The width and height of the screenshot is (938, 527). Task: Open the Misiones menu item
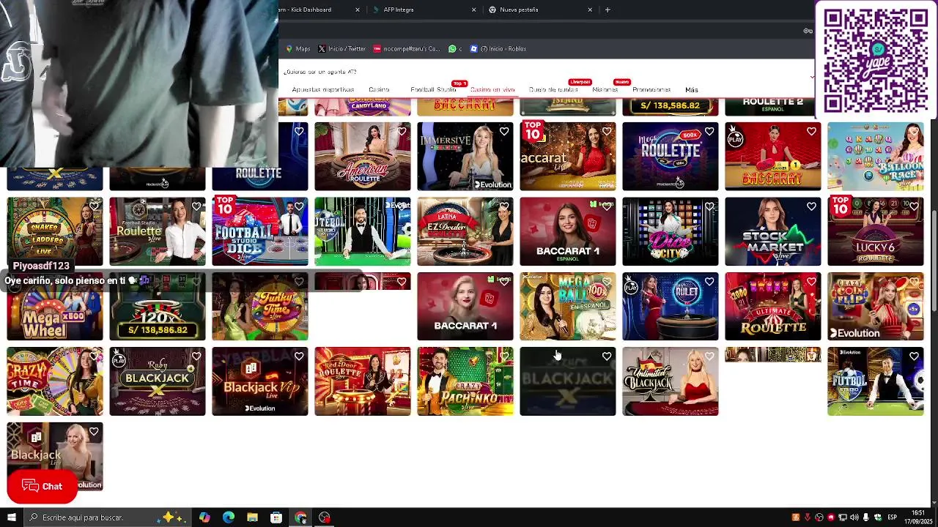[605, 89]
